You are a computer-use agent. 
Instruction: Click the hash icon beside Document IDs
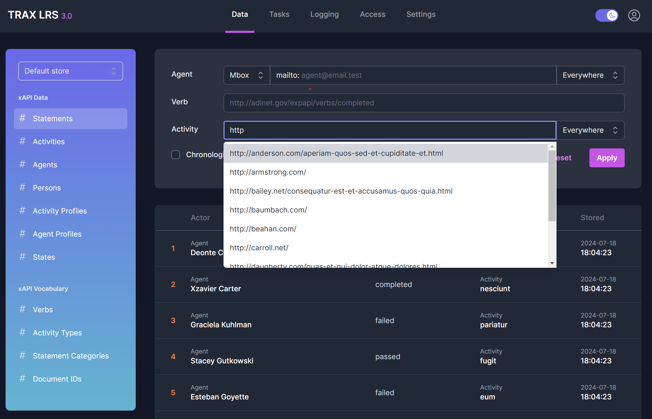(x=22, y=379)
